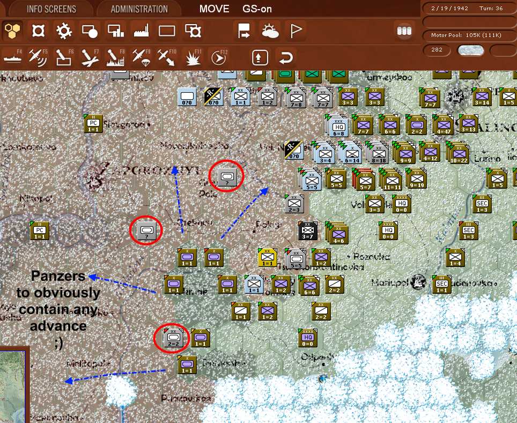Click the undo curved arrow icon
Image resolution: width=517 pixels, height=423 pixels.
[286, 58]
